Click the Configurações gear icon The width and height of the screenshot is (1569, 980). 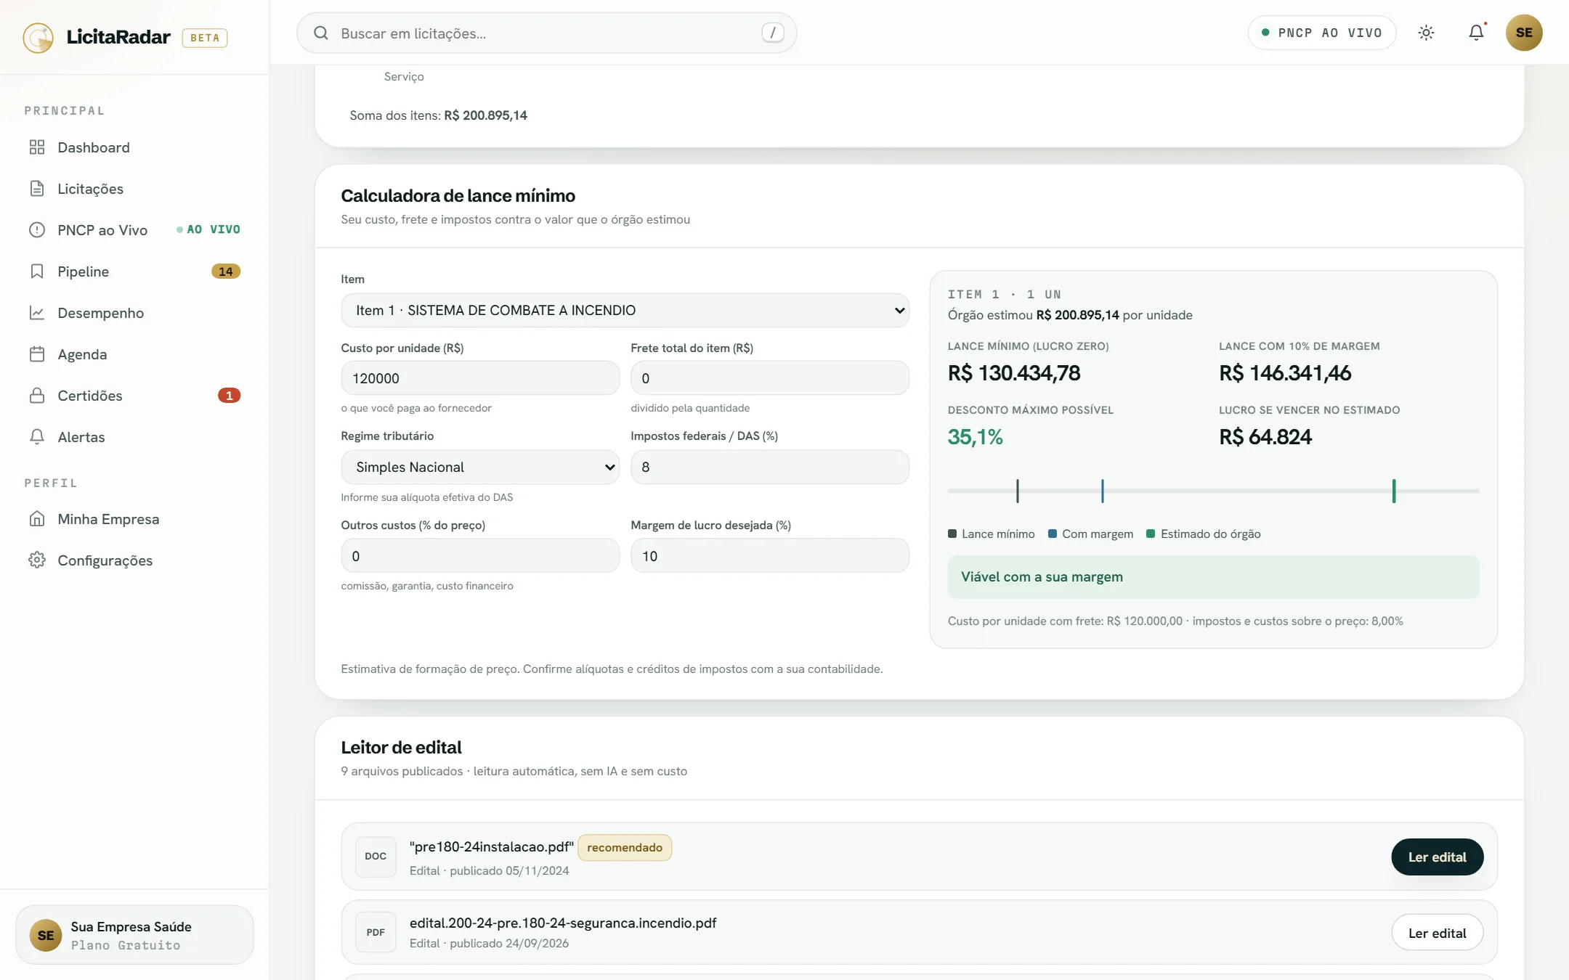click(x=37, y=560)
